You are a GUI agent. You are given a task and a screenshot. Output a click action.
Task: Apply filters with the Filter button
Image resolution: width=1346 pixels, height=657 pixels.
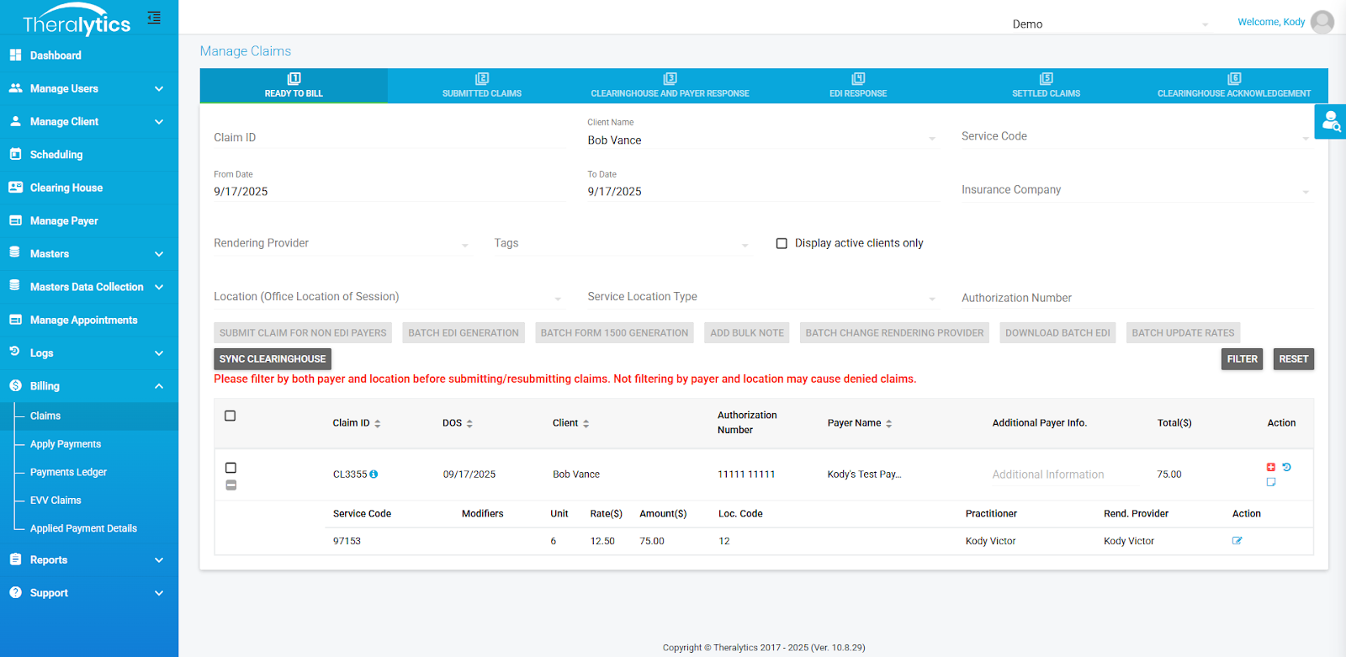[1242, 359]
